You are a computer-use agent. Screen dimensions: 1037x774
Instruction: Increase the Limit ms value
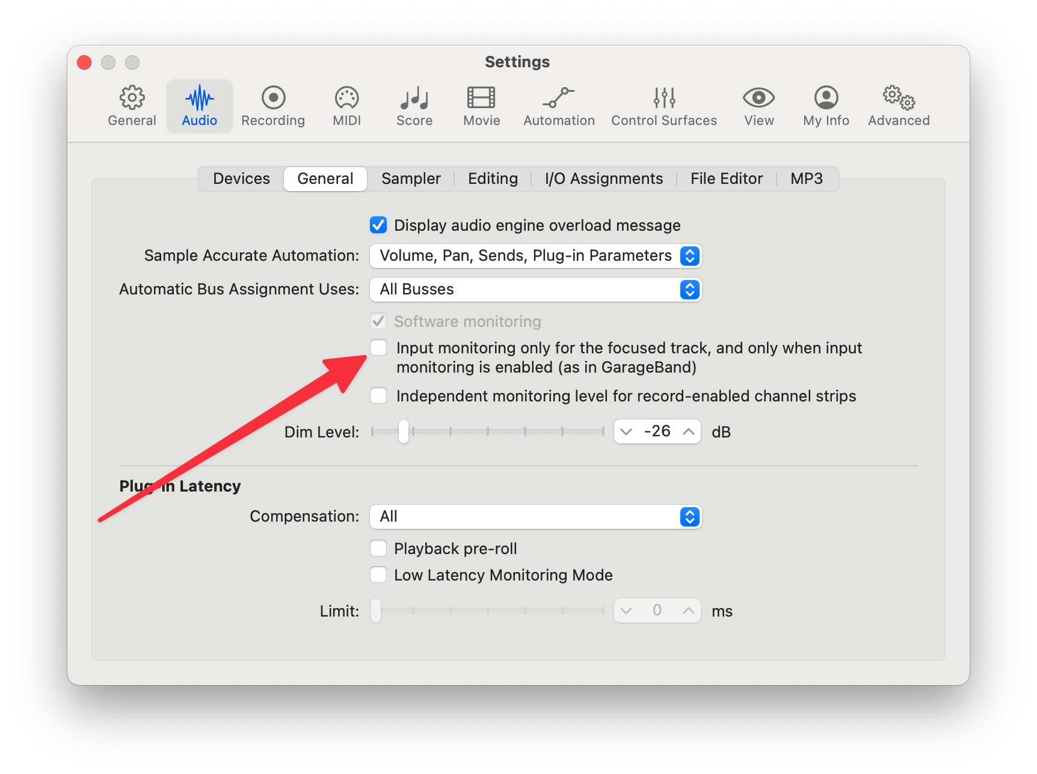pos(689,611)
